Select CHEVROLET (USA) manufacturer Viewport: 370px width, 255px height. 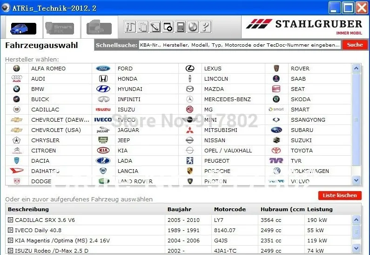56,130
